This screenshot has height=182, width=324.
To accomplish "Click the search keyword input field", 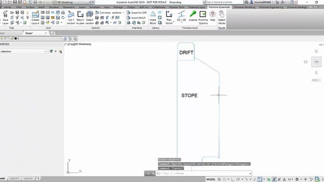I will pos(225,2).
